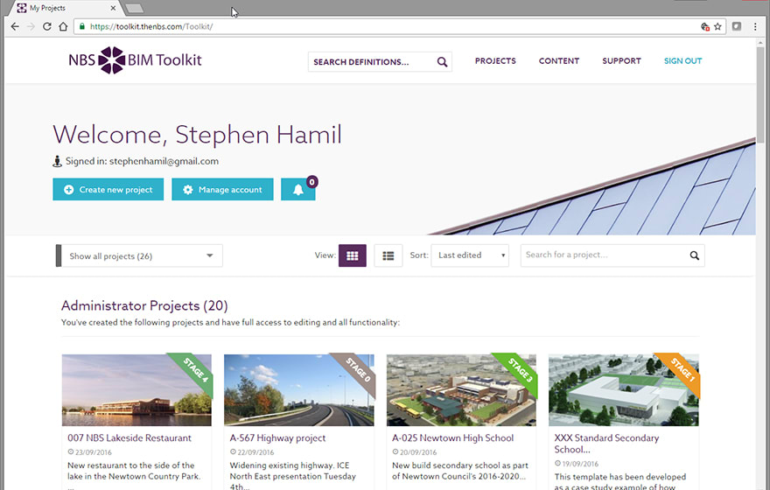Click the NBS BIM Toolkit logo
The image size is (770, 490).
135,59
